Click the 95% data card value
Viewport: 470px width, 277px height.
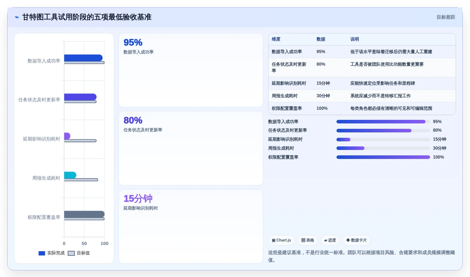[133, 42]
